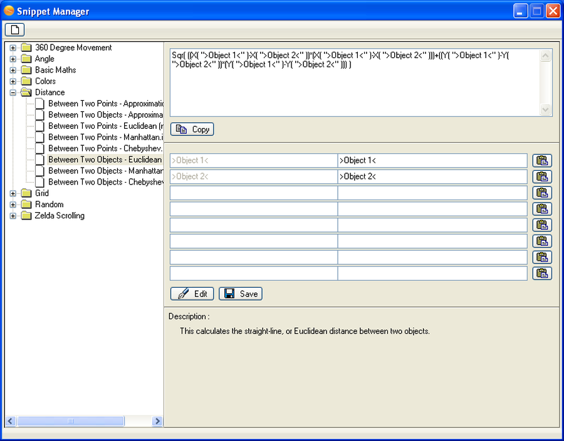Click paste icon beside the fifth parameter row
The image size is (564, 441).
[542, 225]
